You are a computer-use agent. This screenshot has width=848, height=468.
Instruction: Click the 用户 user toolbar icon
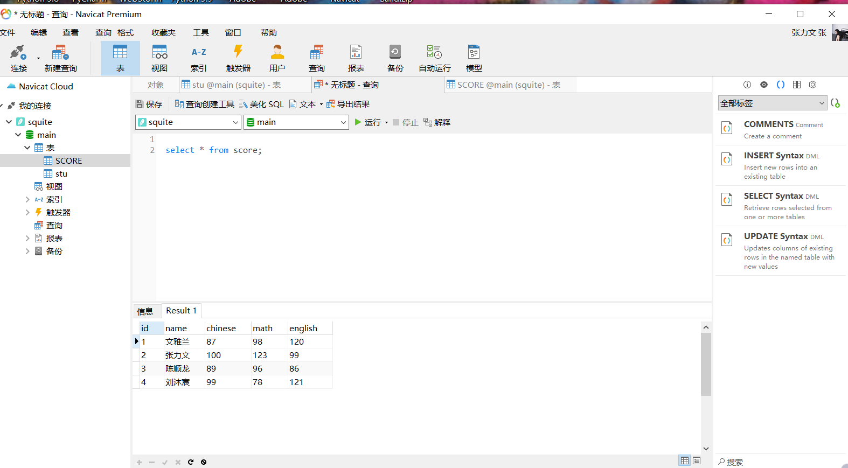click(x=277, y=58)
